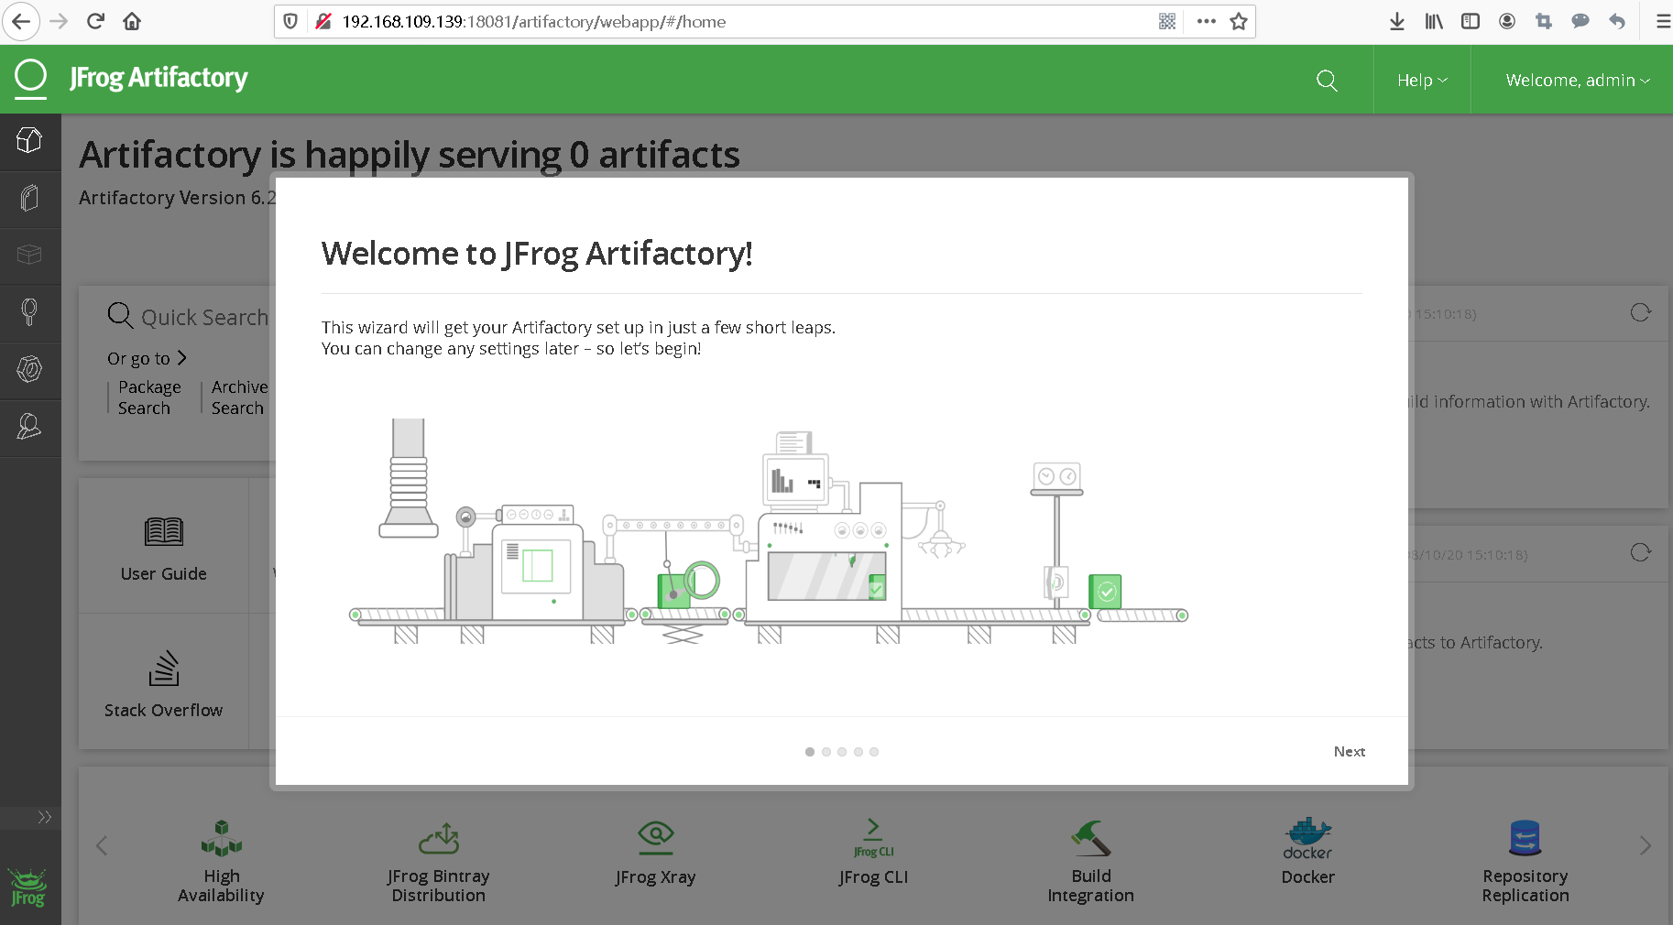Select the fourth wizard step dot
The width and height of the screenshot is (1673, 925).
pyautogui.click(x=858, y=752)
